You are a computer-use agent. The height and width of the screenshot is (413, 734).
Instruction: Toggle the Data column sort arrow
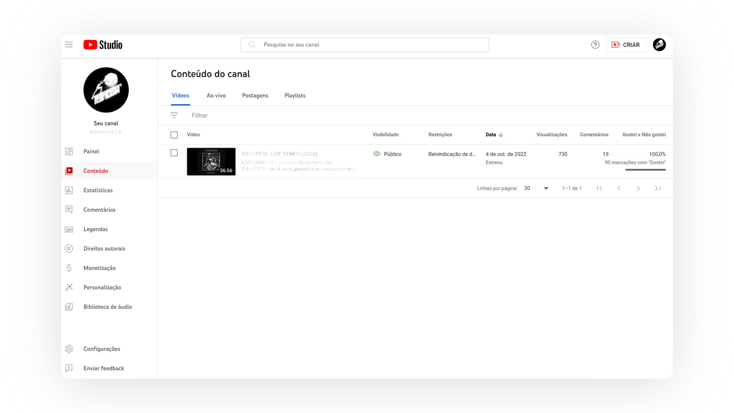[x=501, y=135]
